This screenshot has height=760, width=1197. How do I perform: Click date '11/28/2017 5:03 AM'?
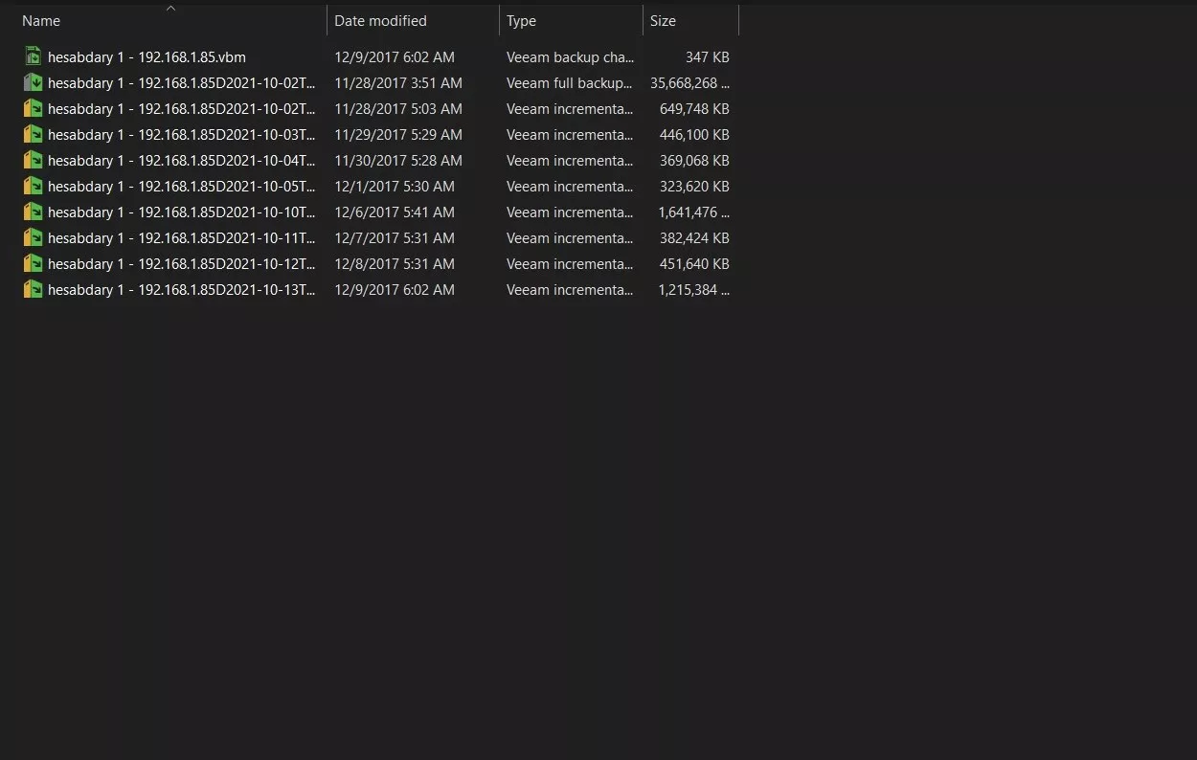point(398,109)
